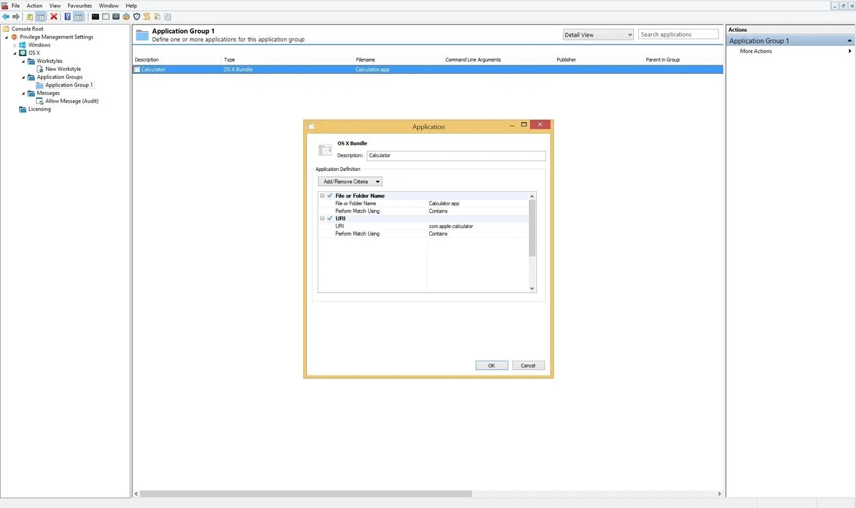This screenshot has width=856, height=508.
Task: Click the pale blue document toolbar icon
Action: pos(168,16)
